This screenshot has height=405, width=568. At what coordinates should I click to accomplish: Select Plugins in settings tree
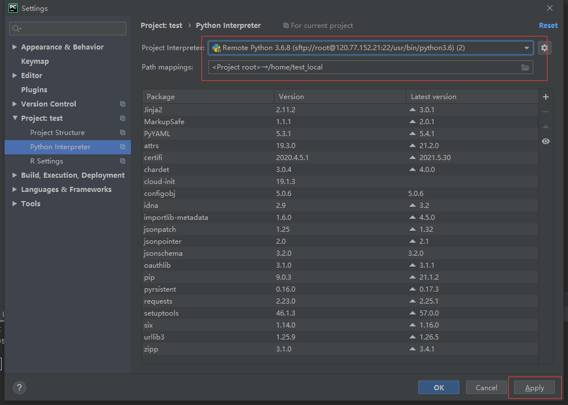pyautogui.click(x=34, y=90)
